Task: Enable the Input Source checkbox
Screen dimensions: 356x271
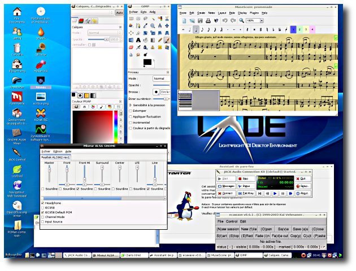Action: pos(43,222)
